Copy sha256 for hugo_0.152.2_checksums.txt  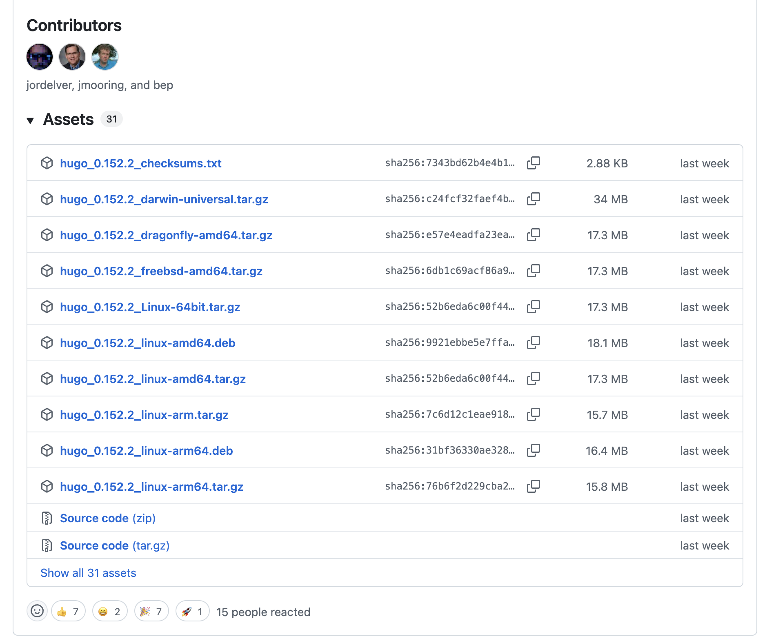coord(533,163)
